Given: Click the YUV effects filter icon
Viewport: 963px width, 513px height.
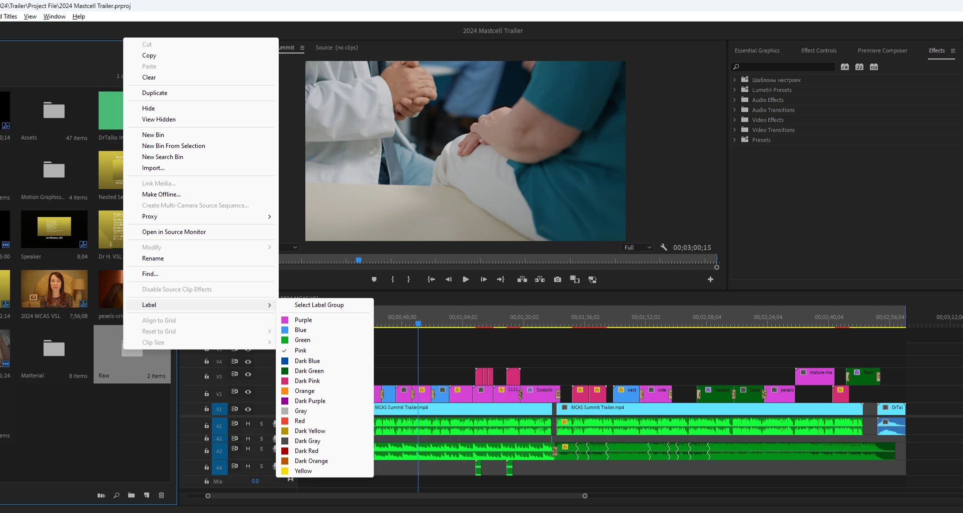Looking at the screenshot, I should point(874,66).
